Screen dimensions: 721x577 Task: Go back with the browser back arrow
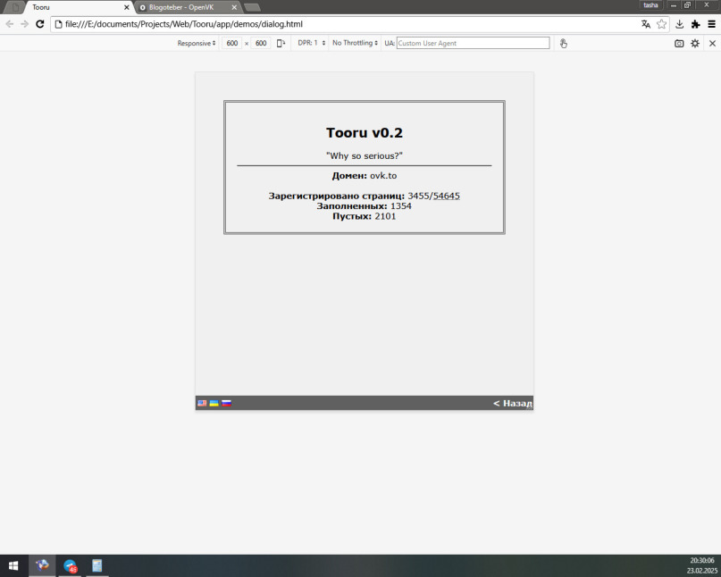[x=10, y=24]
